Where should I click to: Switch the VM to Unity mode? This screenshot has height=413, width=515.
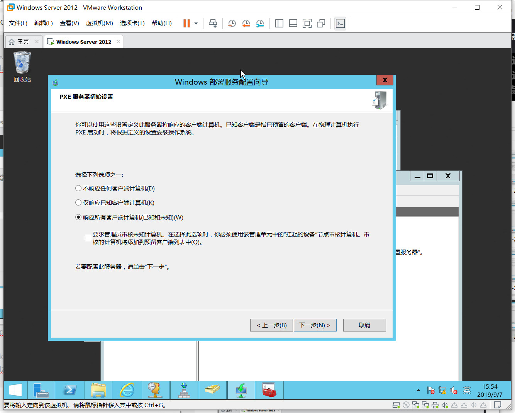321,23
